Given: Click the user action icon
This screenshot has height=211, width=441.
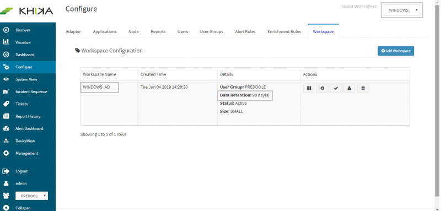Looking at the screenshot, I should (349, 88).
